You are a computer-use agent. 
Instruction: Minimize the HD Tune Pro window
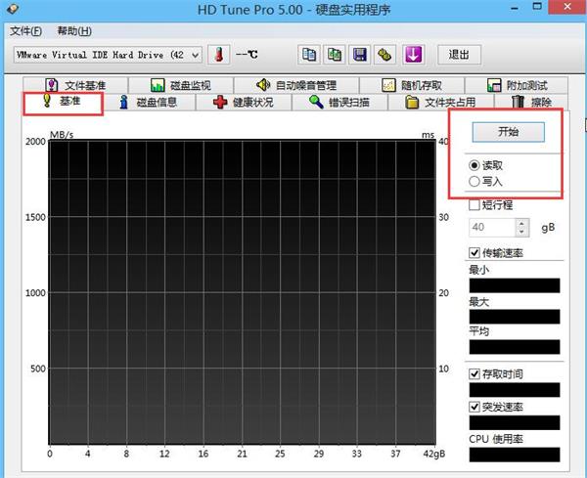point(515,8)
